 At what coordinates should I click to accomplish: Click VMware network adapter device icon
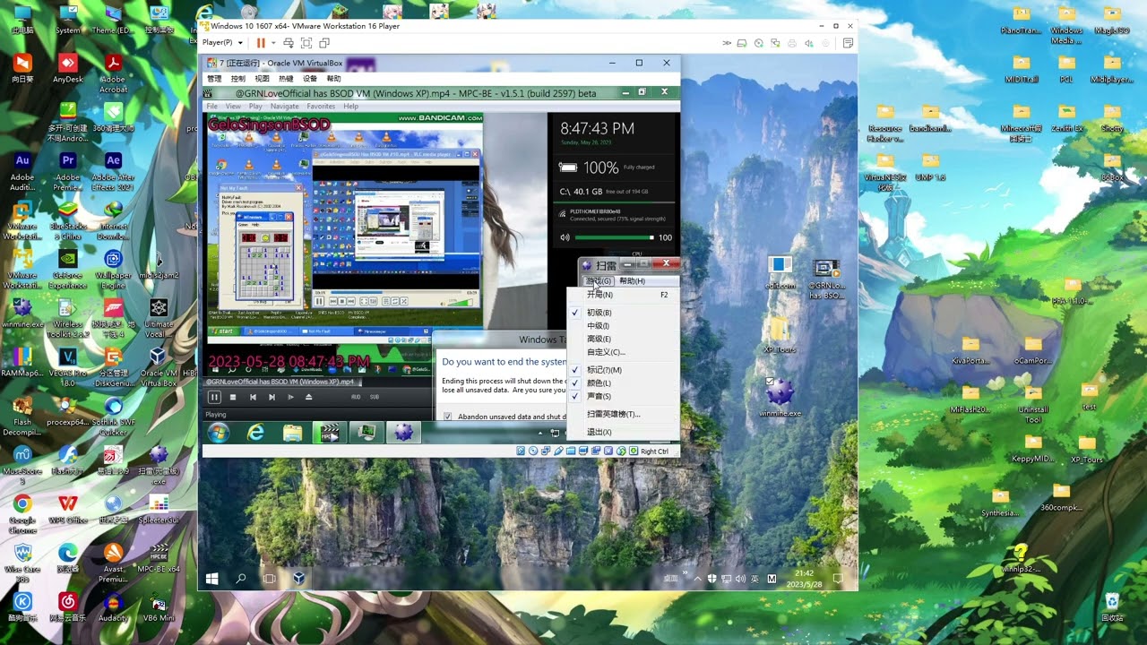tap(776, 43)
